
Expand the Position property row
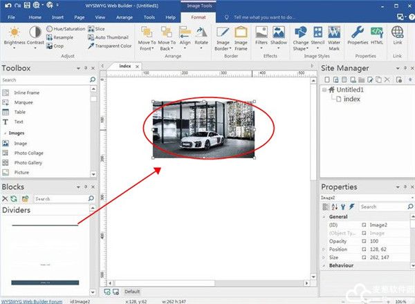coord(324,249)
